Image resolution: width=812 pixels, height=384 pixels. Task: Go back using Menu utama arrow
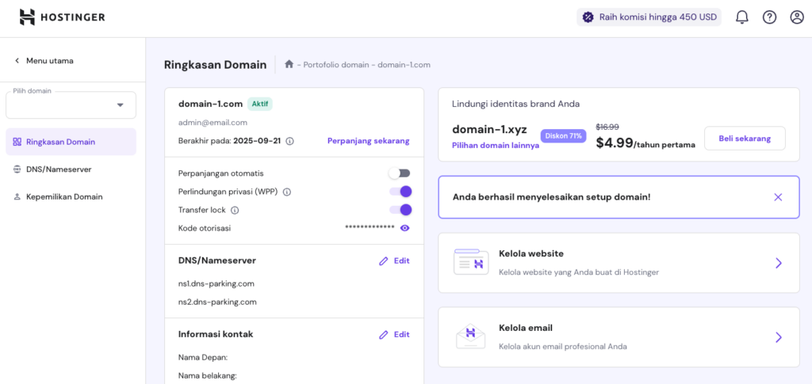17,60
